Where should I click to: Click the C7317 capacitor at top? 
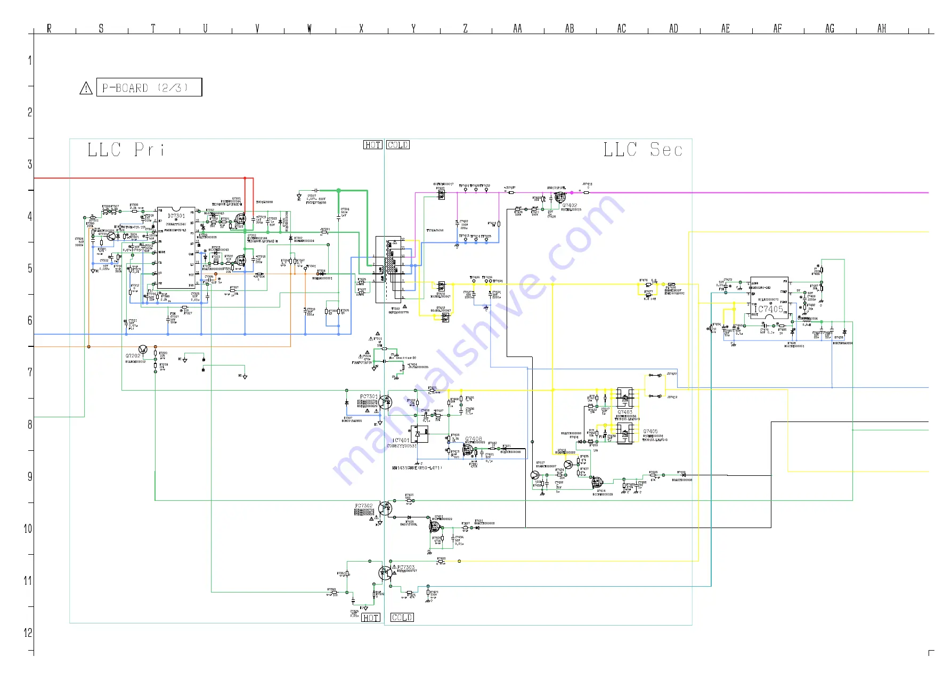315,190
